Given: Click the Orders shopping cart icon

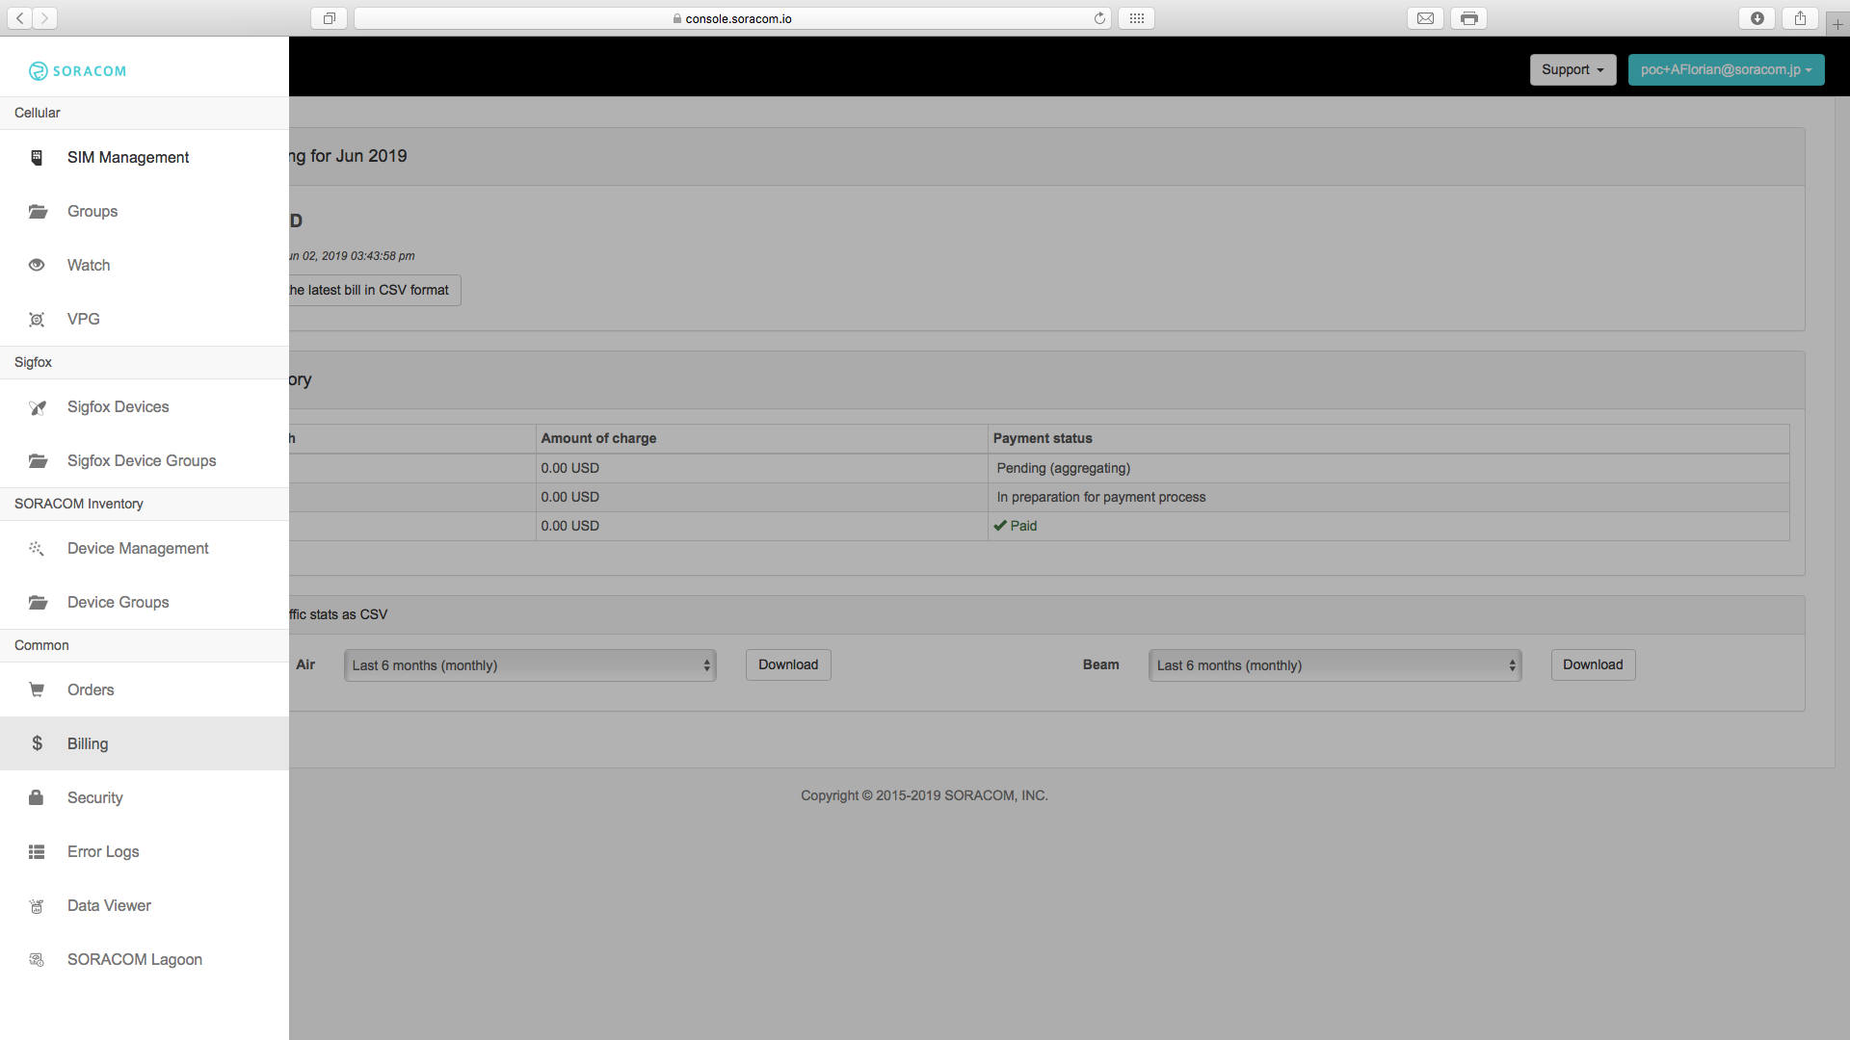Looking at the screenshot, I should click(x=37, y=689).
